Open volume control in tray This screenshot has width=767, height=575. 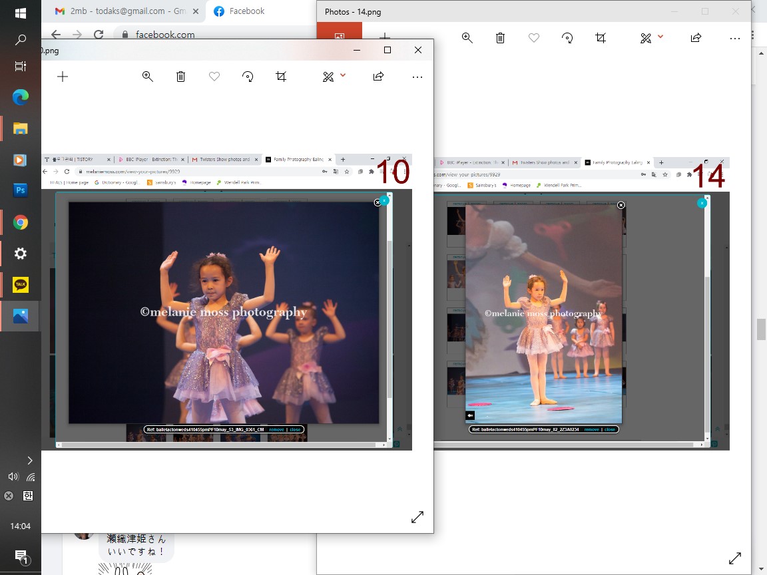click(x=13, y=477)
